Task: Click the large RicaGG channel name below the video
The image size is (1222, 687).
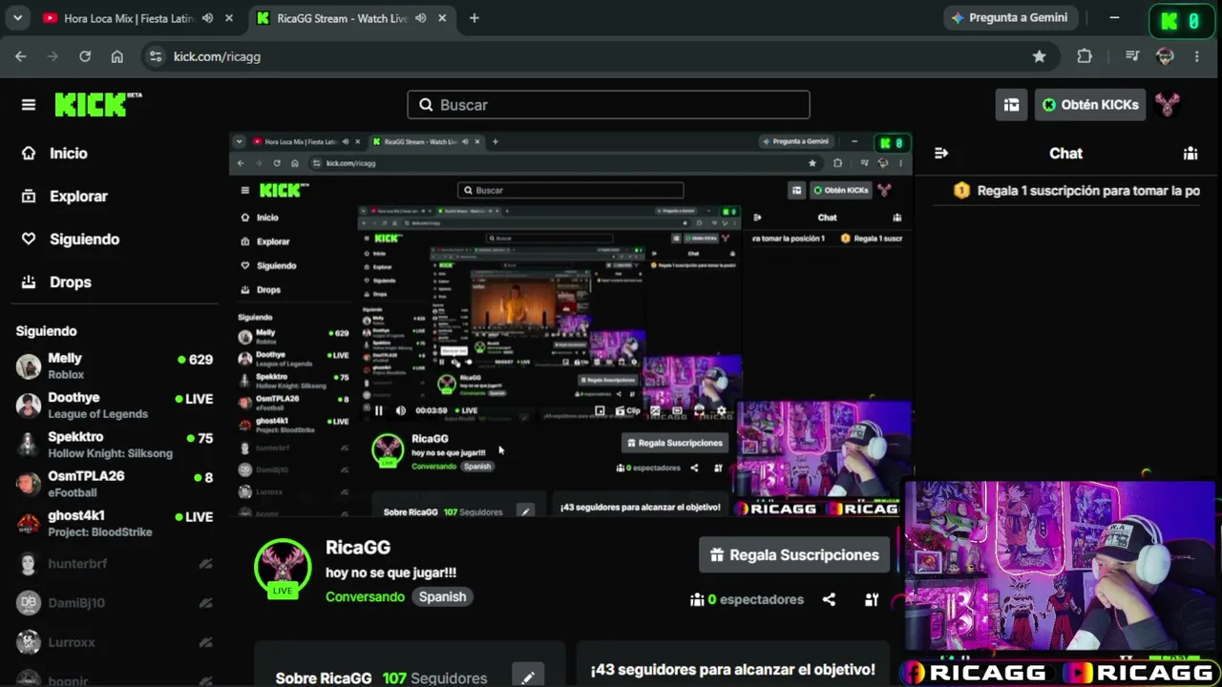Action: point(358,548)
